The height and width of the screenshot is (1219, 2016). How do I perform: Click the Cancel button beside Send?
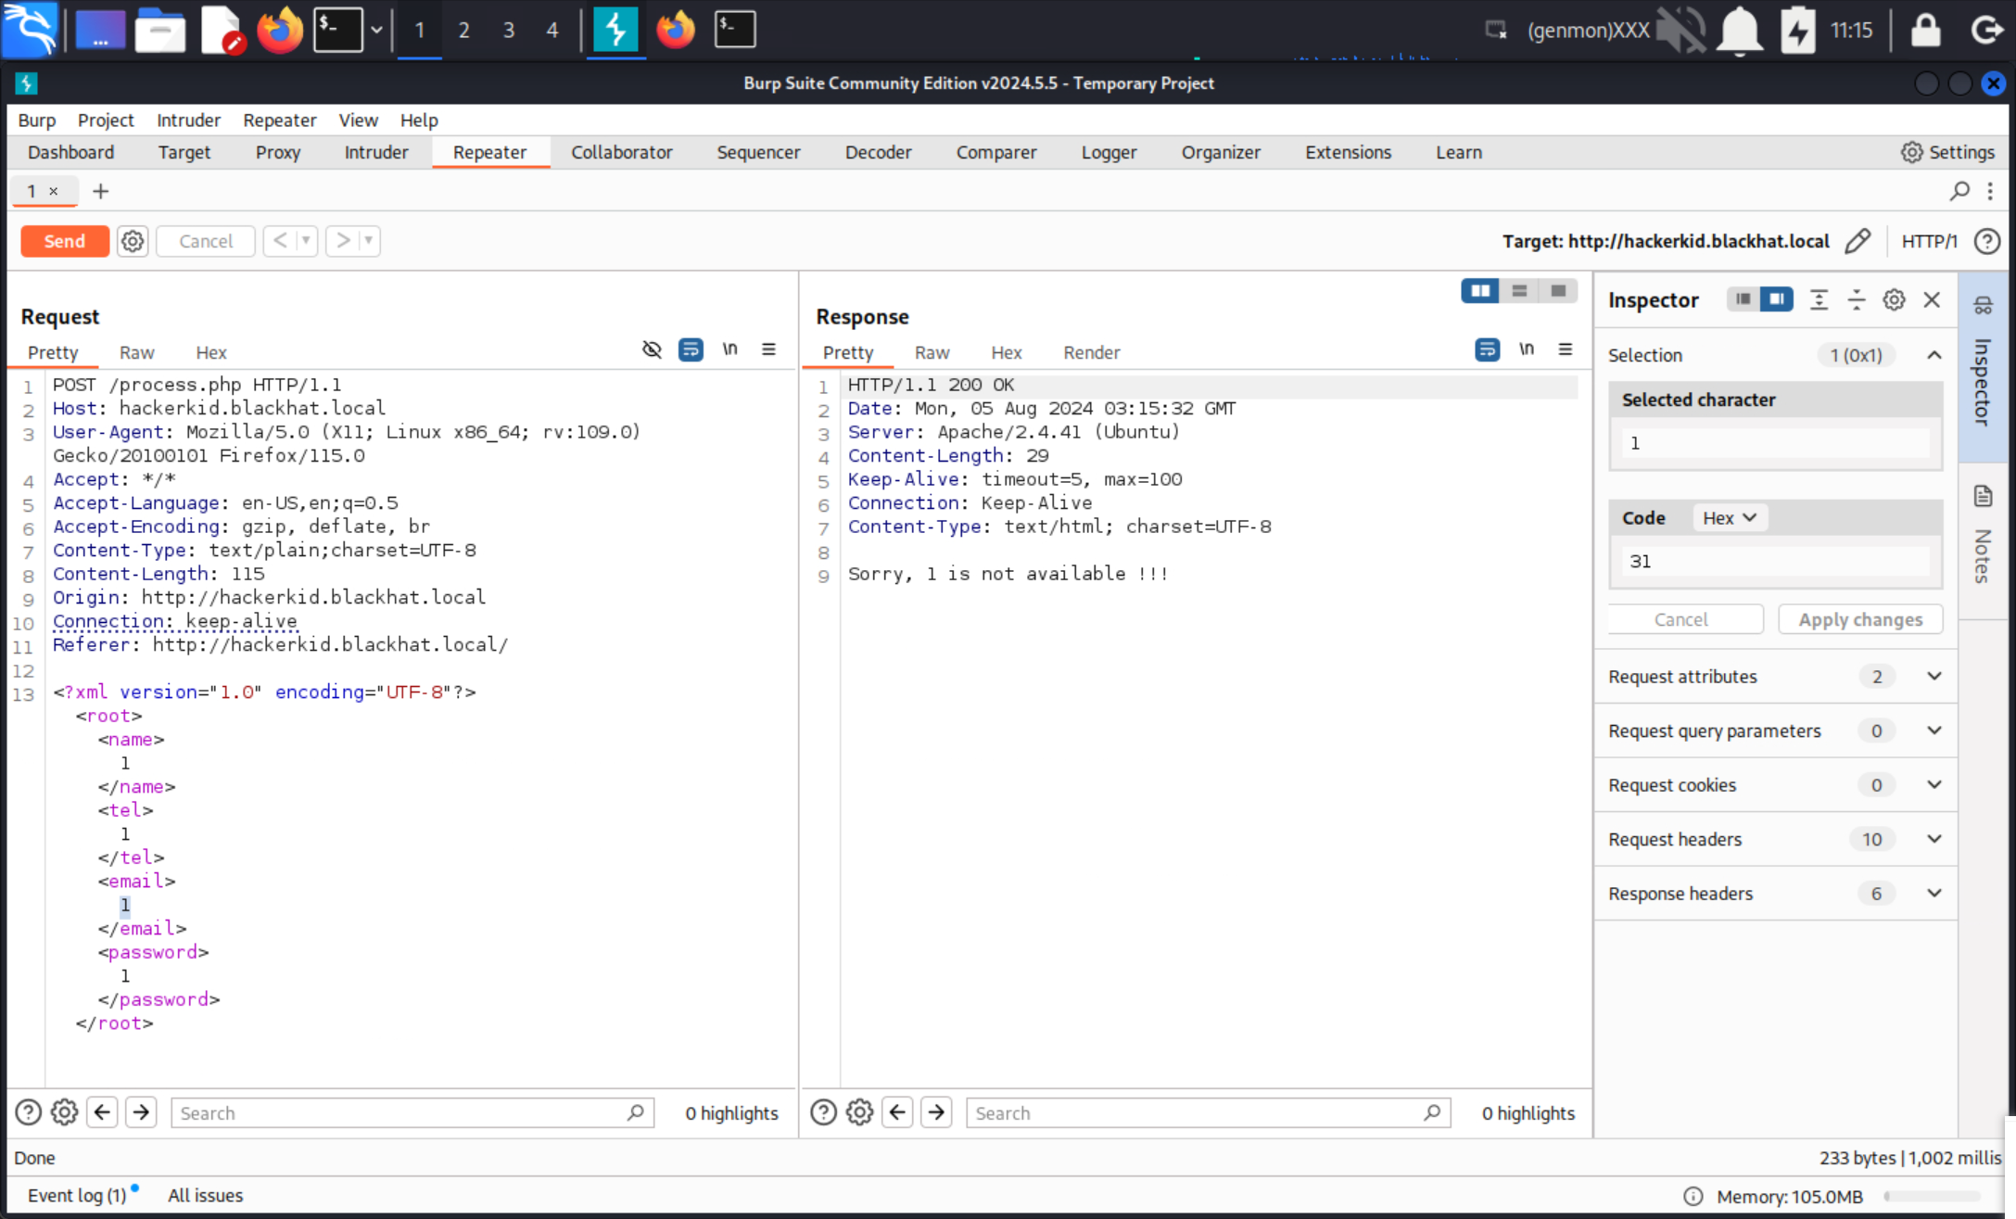(x=205, y=241)
